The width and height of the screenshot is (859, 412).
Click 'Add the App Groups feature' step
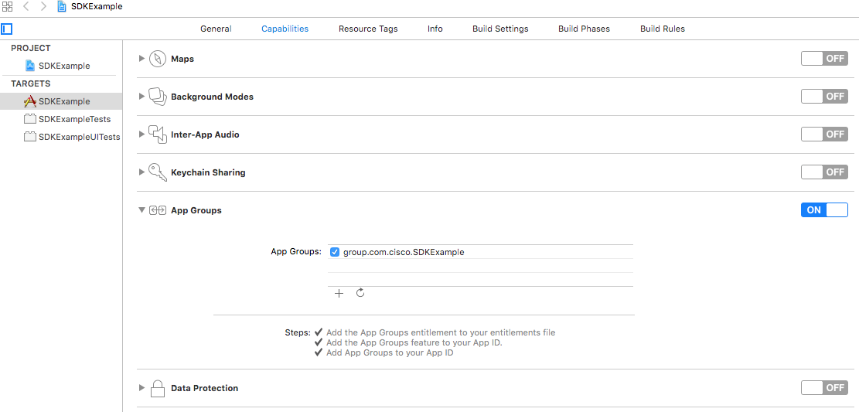[x=414, y=342]
